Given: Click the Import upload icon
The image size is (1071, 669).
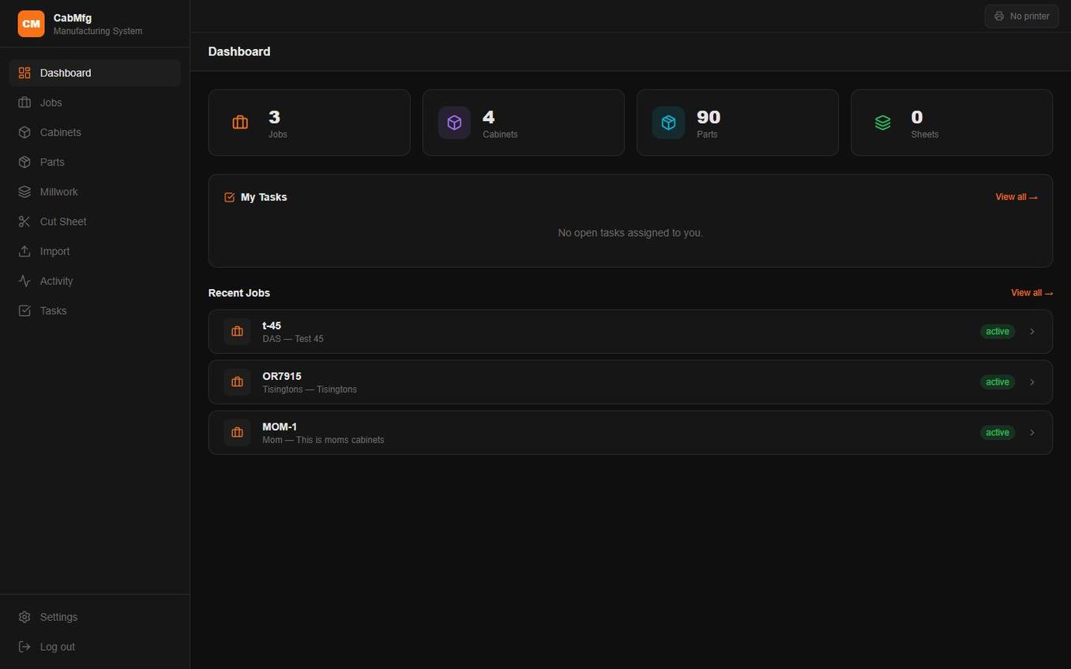Looking at the screenshot, I should click(x=24, y=251).
